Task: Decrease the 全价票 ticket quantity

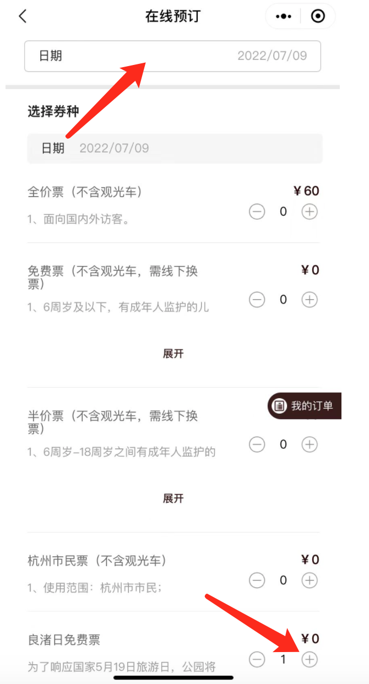Action: [257, 211]
